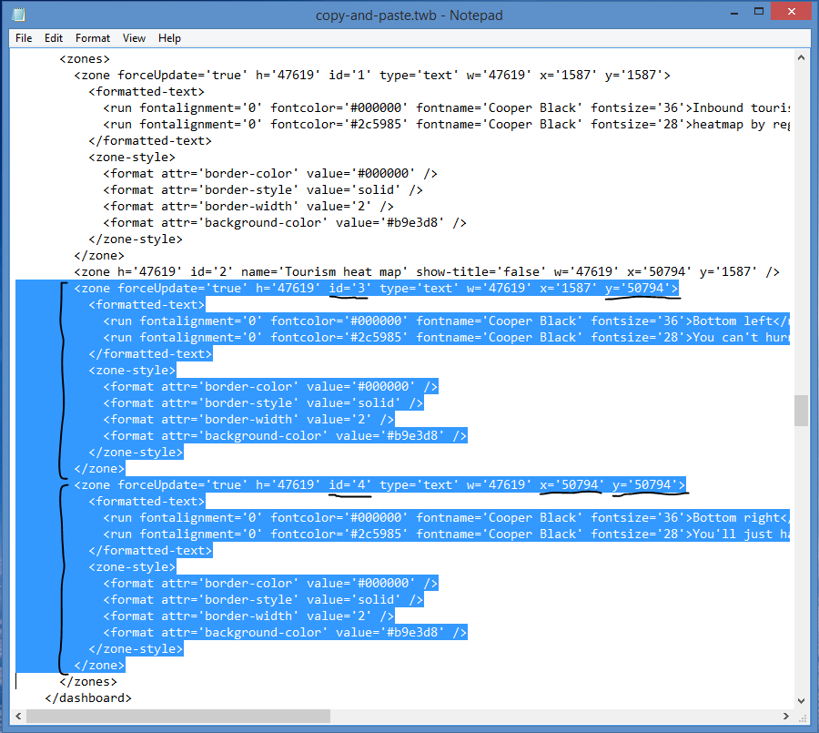Image resolution: width=819 pixels, height=733 pixels.
Task: Place cursor on the closing dashboard tag
Action: click(x=88, y=697)
